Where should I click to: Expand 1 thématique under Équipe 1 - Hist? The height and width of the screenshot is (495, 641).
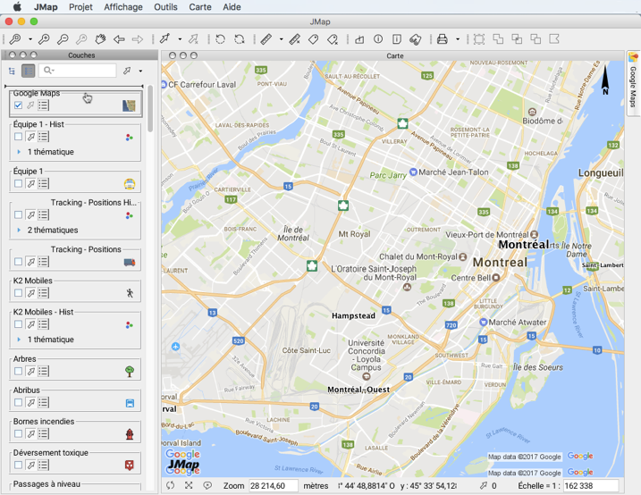(x=19, y=152)
